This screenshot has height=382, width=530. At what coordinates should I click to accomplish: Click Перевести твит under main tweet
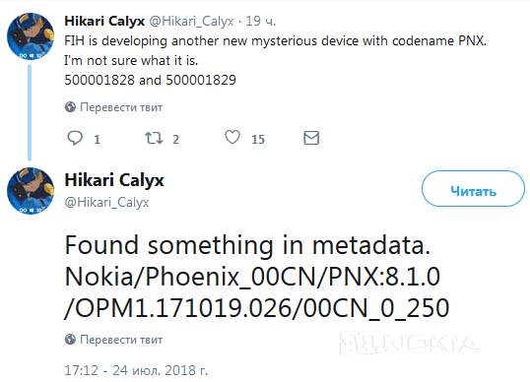[x=121, y=340]
